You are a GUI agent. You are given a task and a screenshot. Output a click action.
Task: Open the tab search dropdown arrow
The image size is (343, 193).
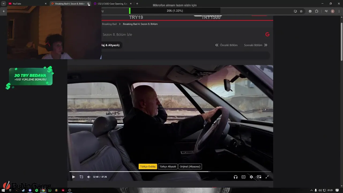[x=3, y=3]
